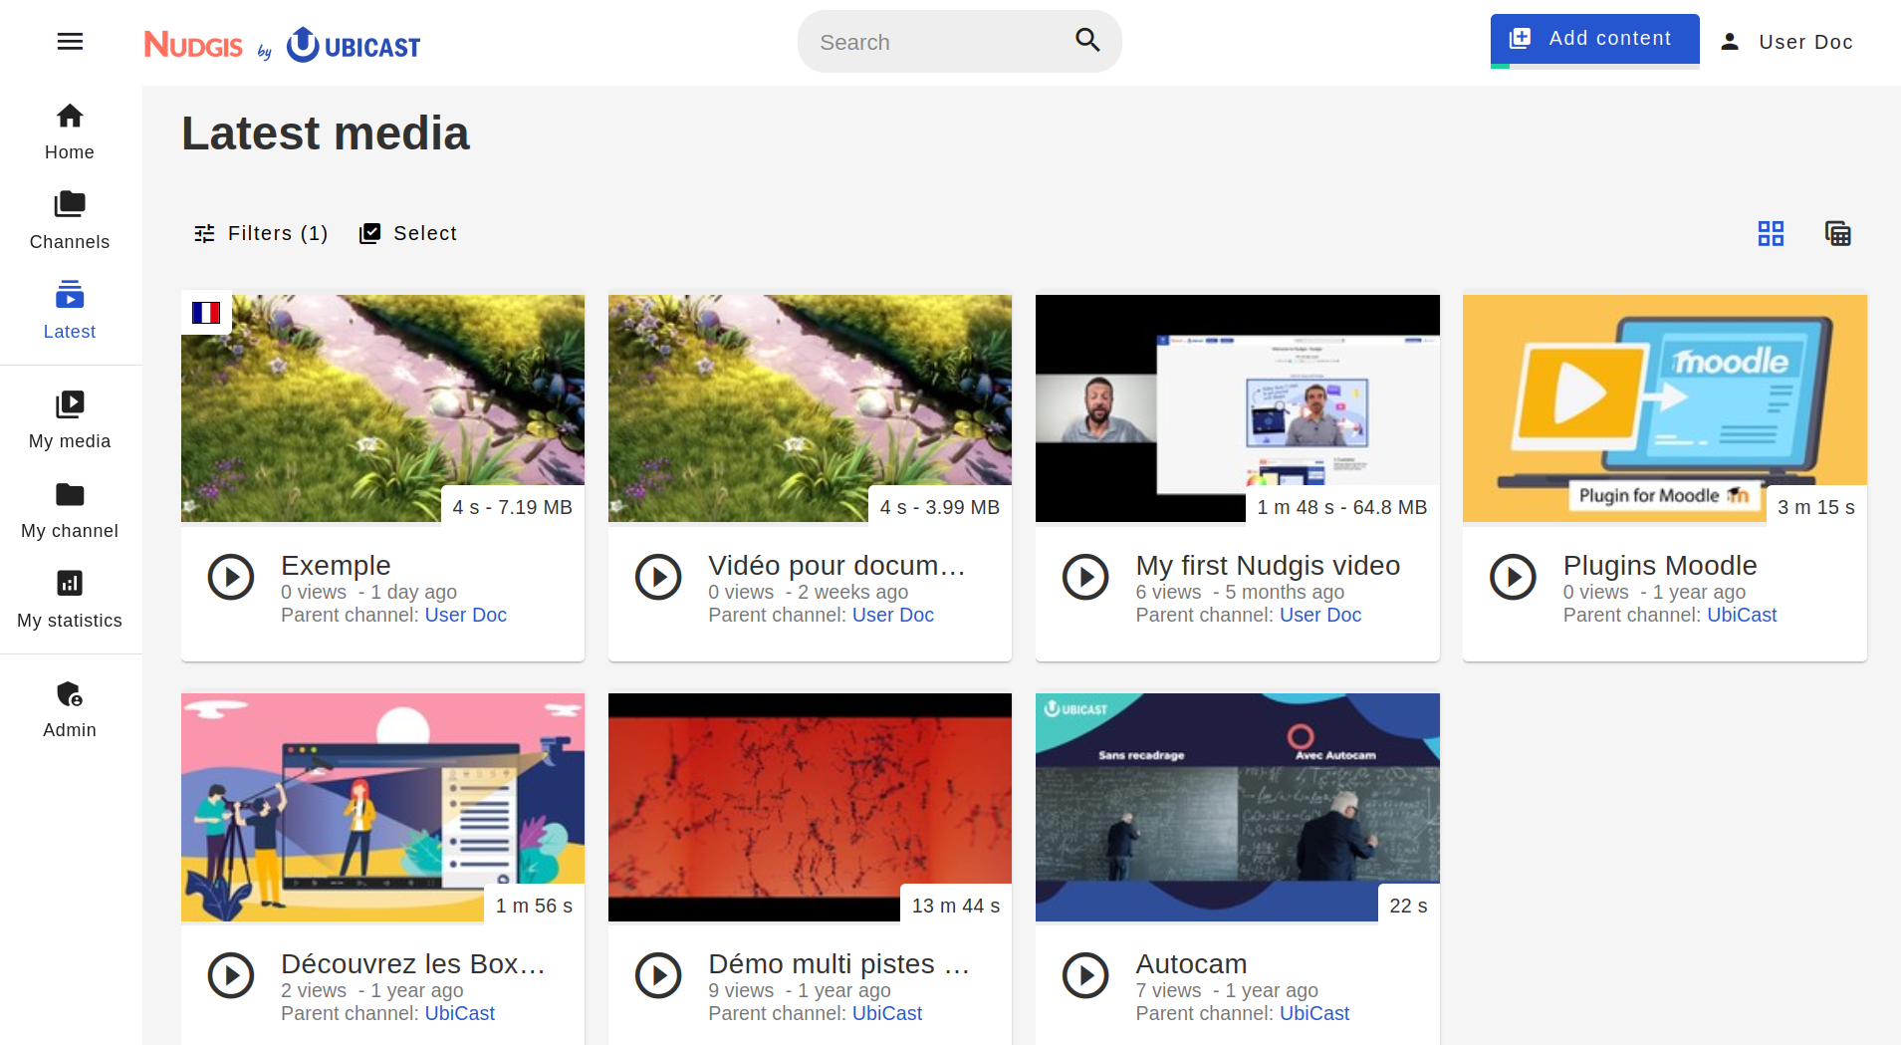Play My first Nudgis video
This screenshot has height=1045, width=1901.
coord(1085,577)
